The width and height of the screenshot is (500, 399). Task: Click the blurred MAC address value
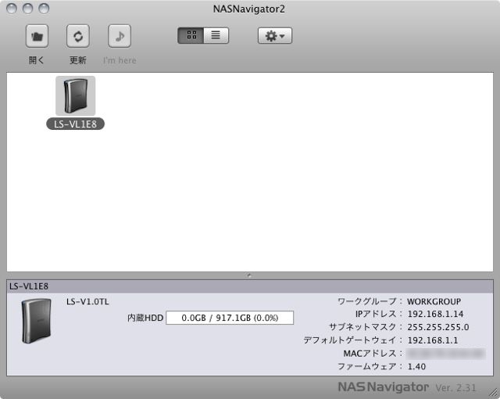coord(446,354)
